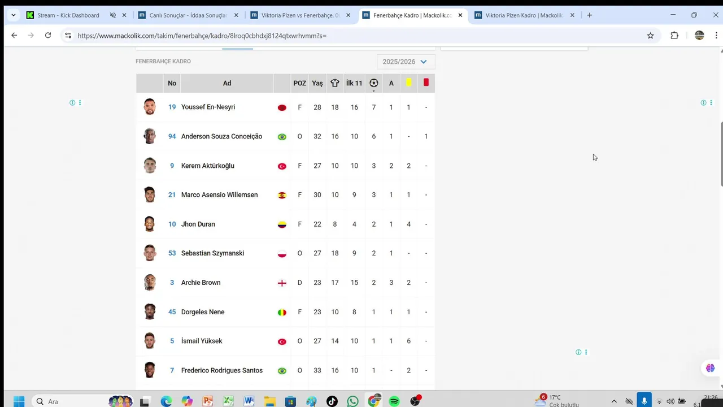This screenshot has height=407, width=723.
Task: Click Morocco flag in En-Nesyri row
Action: coord(282,107)
